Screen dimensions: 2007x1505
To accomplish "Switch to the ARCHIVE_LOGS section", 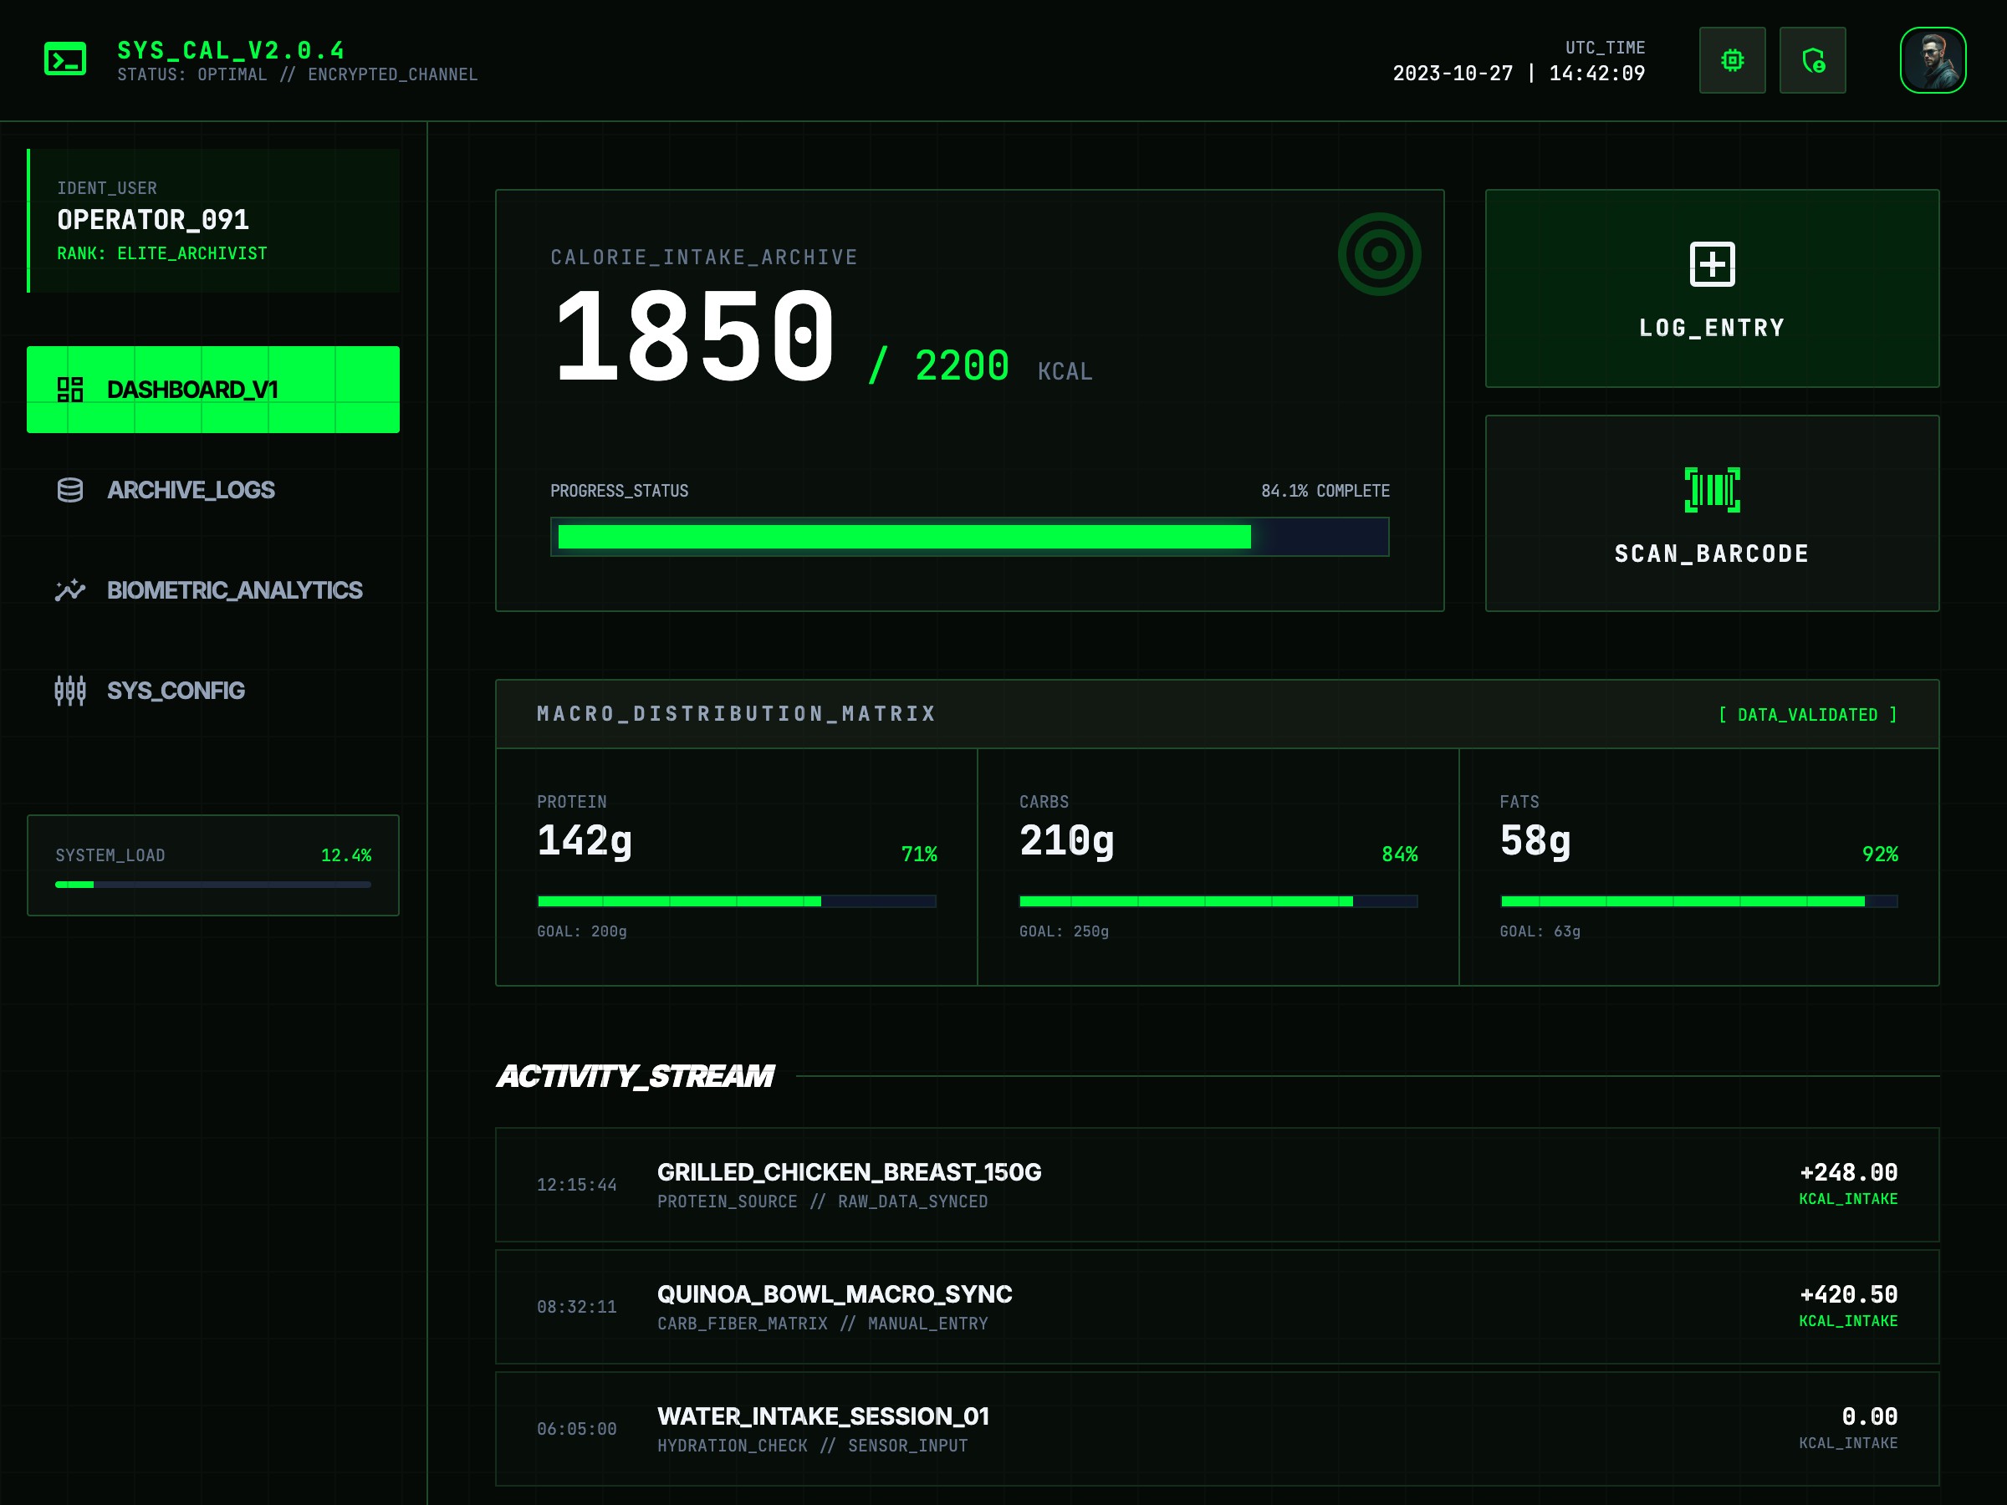I will pyautogui.click(x=192, y=490).
